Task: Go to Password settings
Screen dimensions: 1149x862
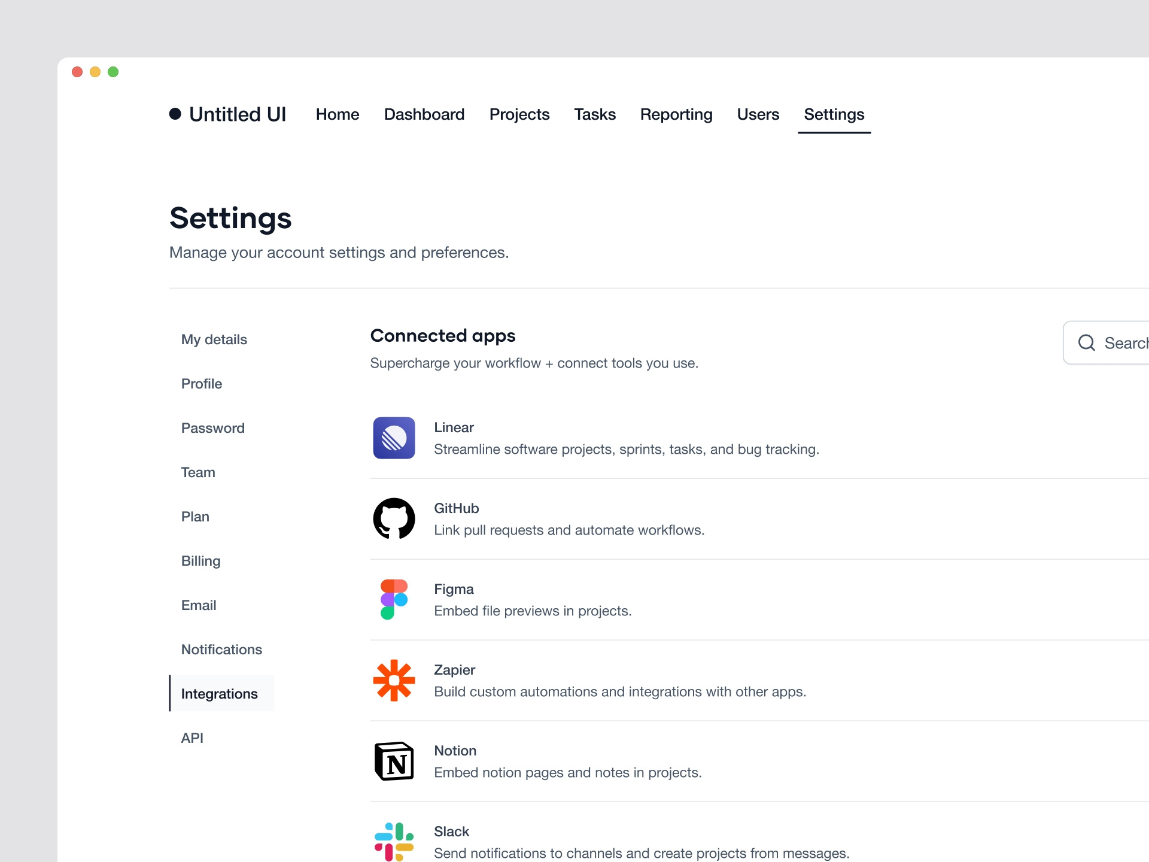Action: 212,428
